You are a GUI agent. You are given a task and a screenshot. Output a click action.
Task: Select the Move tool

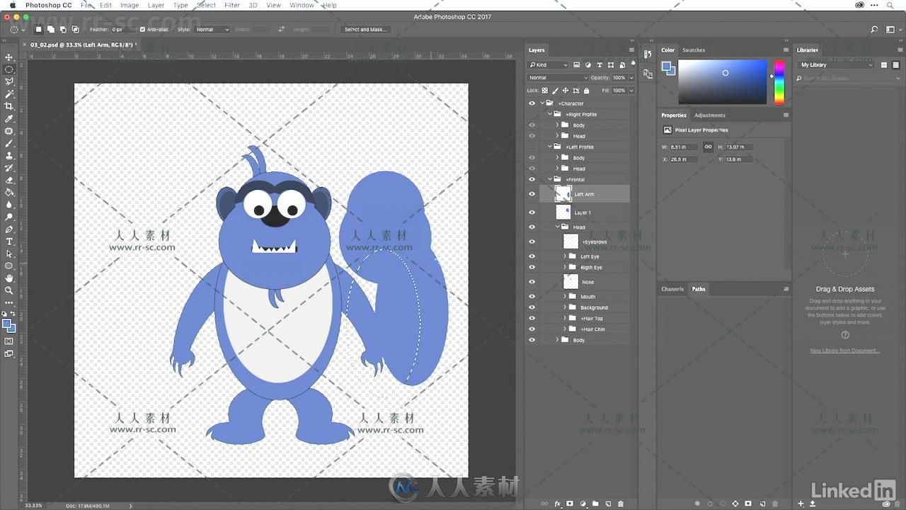coord(9,57)
